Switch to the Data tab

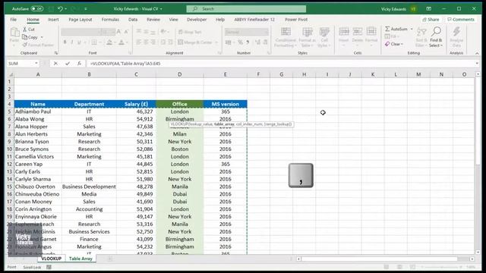(x=133, y=20)
